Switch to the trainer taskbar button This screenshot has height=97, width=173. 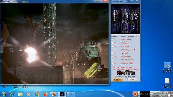pos(71,94)
